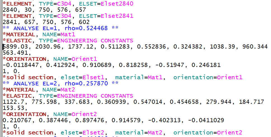Click value 279.944
Viewport: 271px width, 137px height.
(219, 102)
